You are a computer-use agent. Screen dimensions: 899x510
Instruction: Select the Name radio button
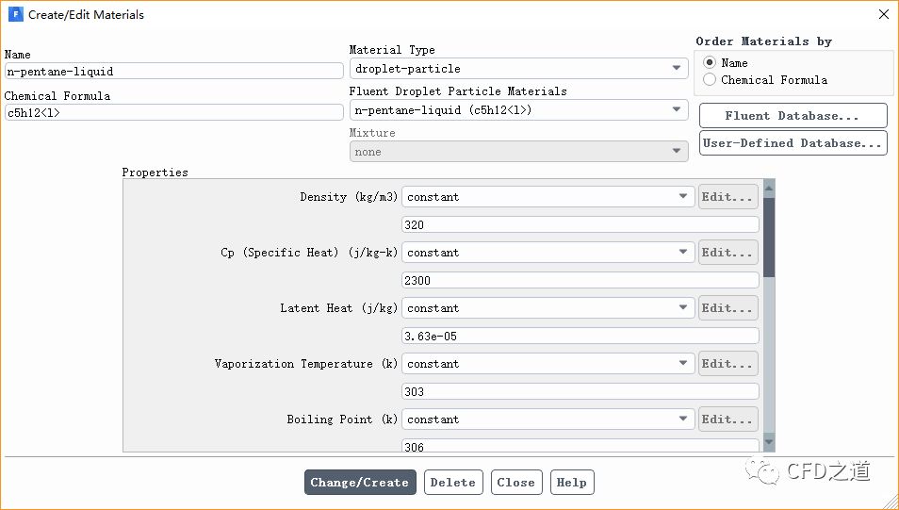710,63
